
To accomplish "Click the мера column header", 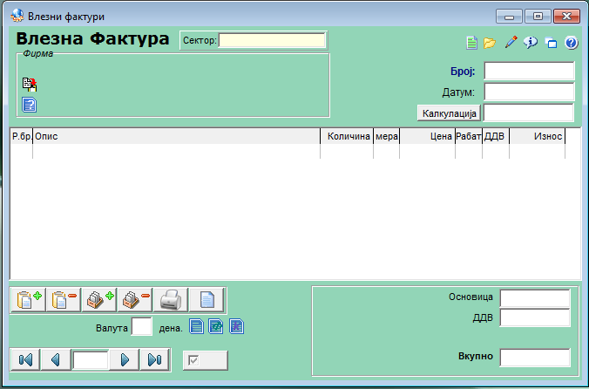I will point(387,136).
